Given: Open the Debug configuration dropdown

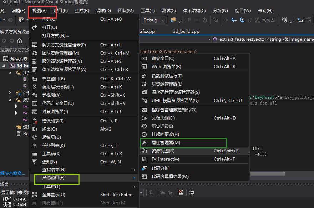Looking at the screenshot, I should (x=153, y=20).
